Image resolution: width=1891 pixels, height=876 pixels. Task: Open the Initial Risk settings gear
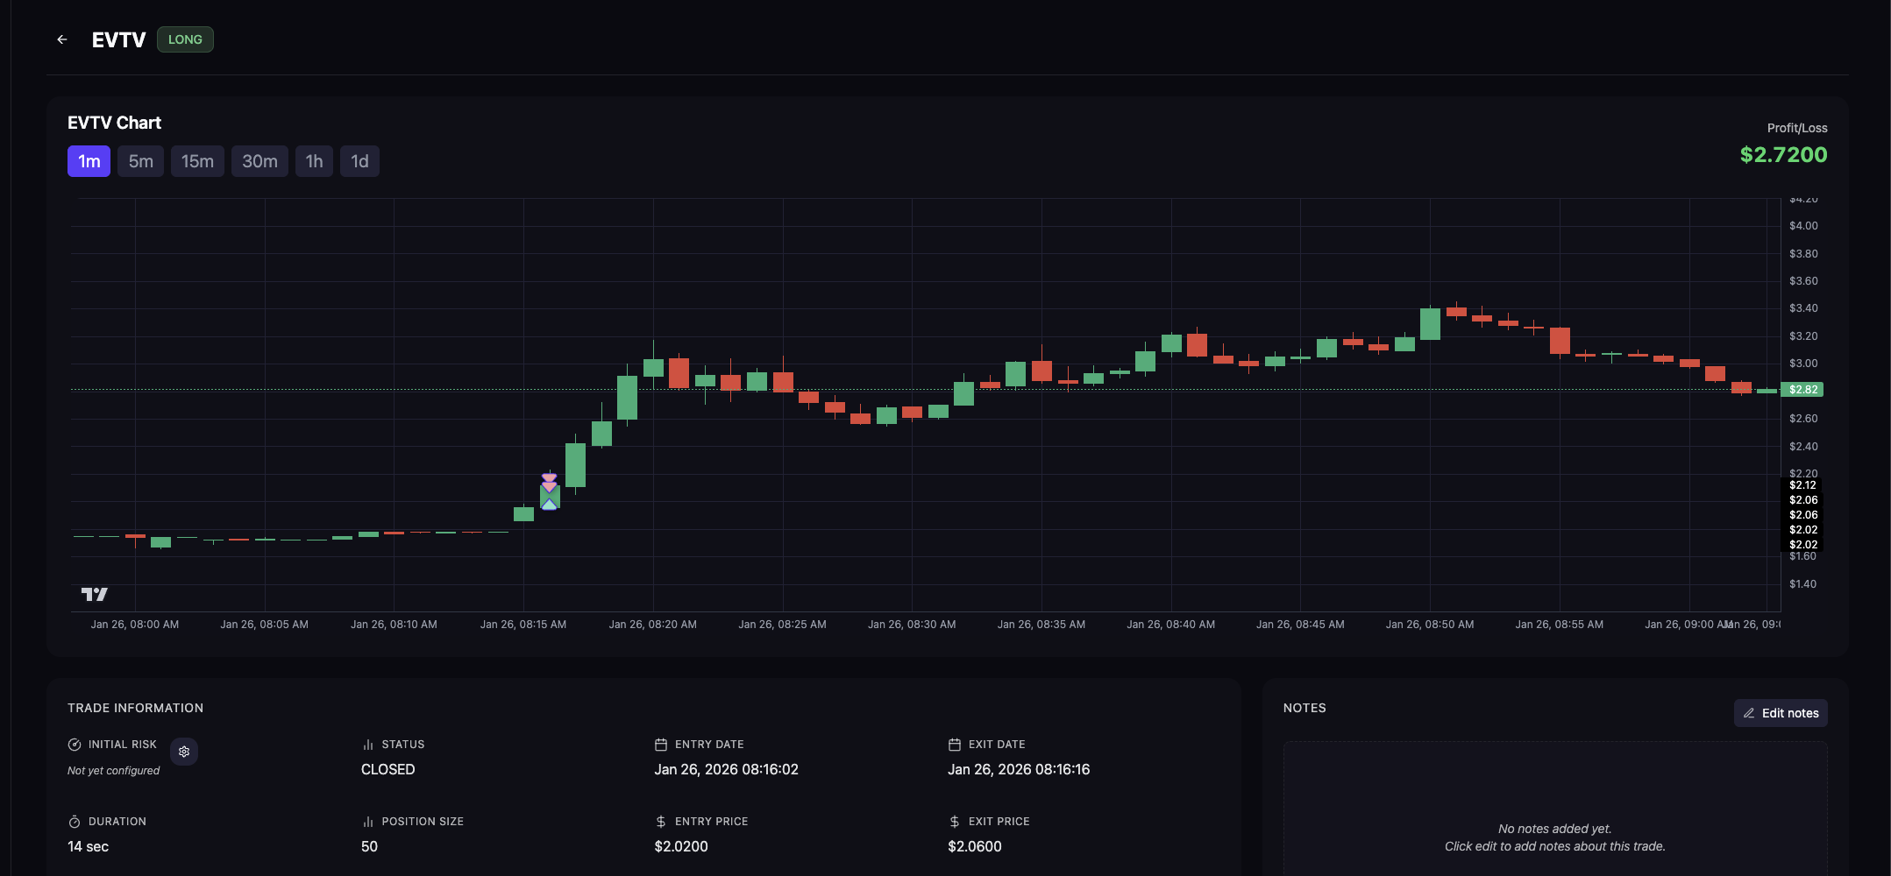click(x=184, y=752)
